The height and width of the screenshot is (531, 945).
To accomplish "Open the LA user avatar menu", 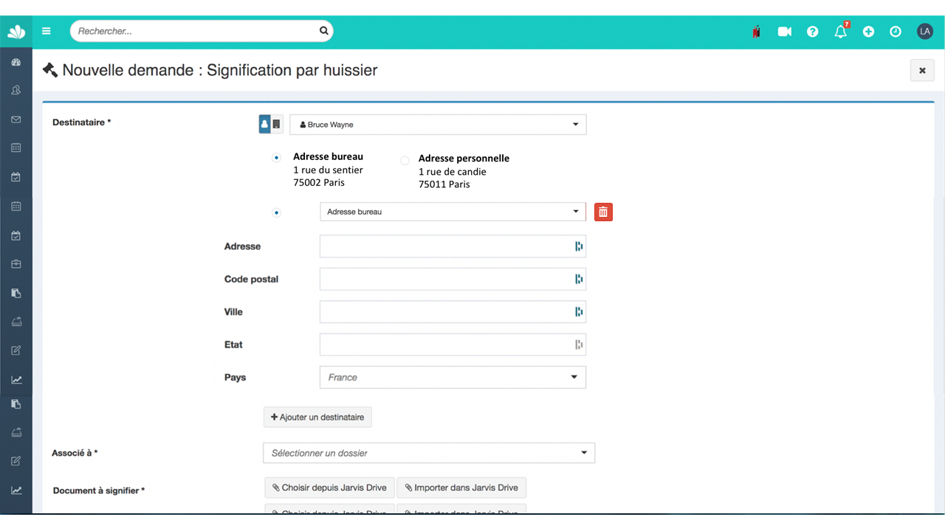I will pyautogui.click(x=925, y=31).
